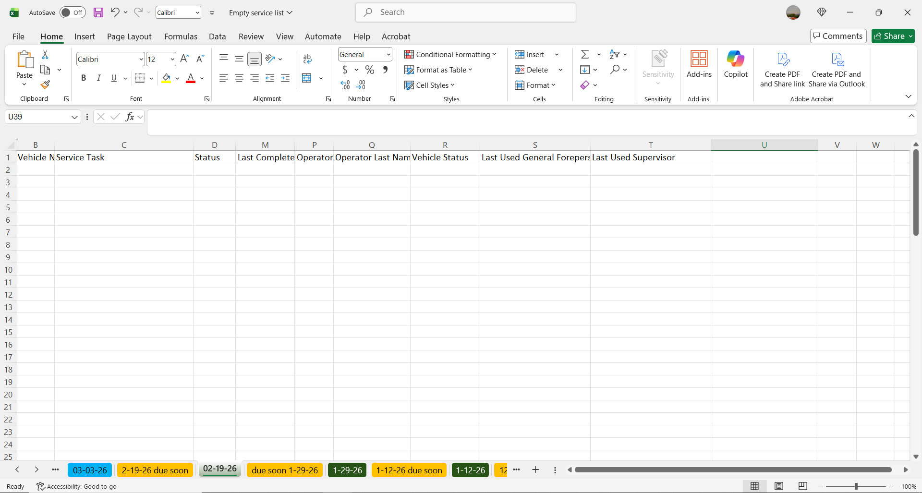
Task: Click the red Font Color button
Action: point(191,78)
